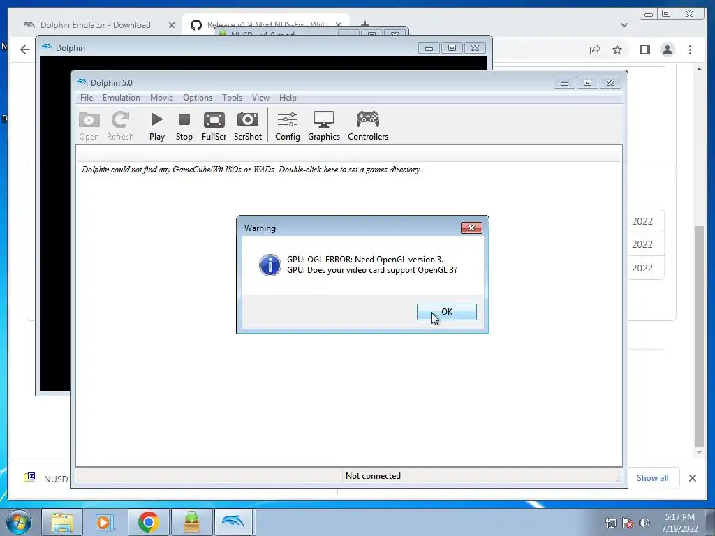The image size is (715, 536).
Task: Click the Open toolbar icon in Dolphin
Action: 89,126
